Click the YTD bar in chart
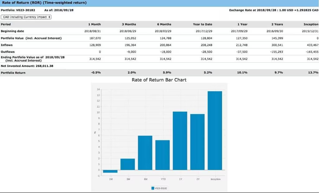Screen dimensions: 319x193 pyautogui.click(x=163, y=155)
